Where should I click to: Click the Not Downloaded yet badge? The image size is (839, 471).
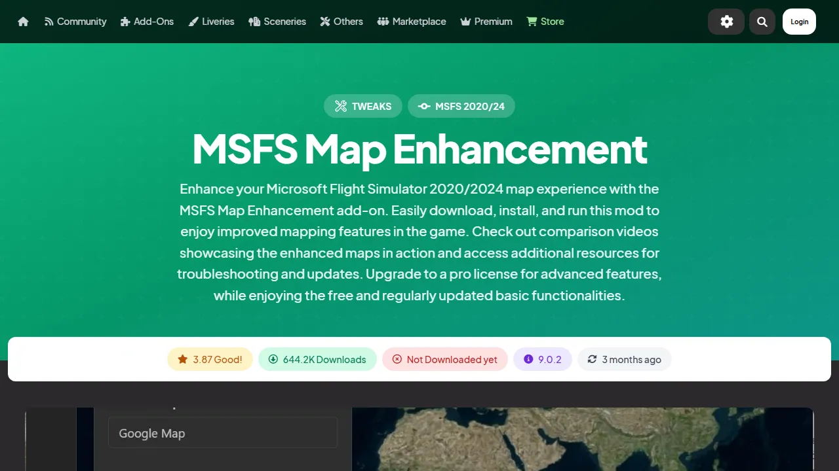coord(445,359)
